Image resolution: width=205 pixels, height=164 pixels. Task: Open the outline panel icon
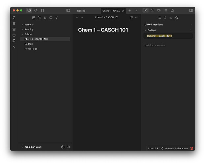tap(165, 10)
